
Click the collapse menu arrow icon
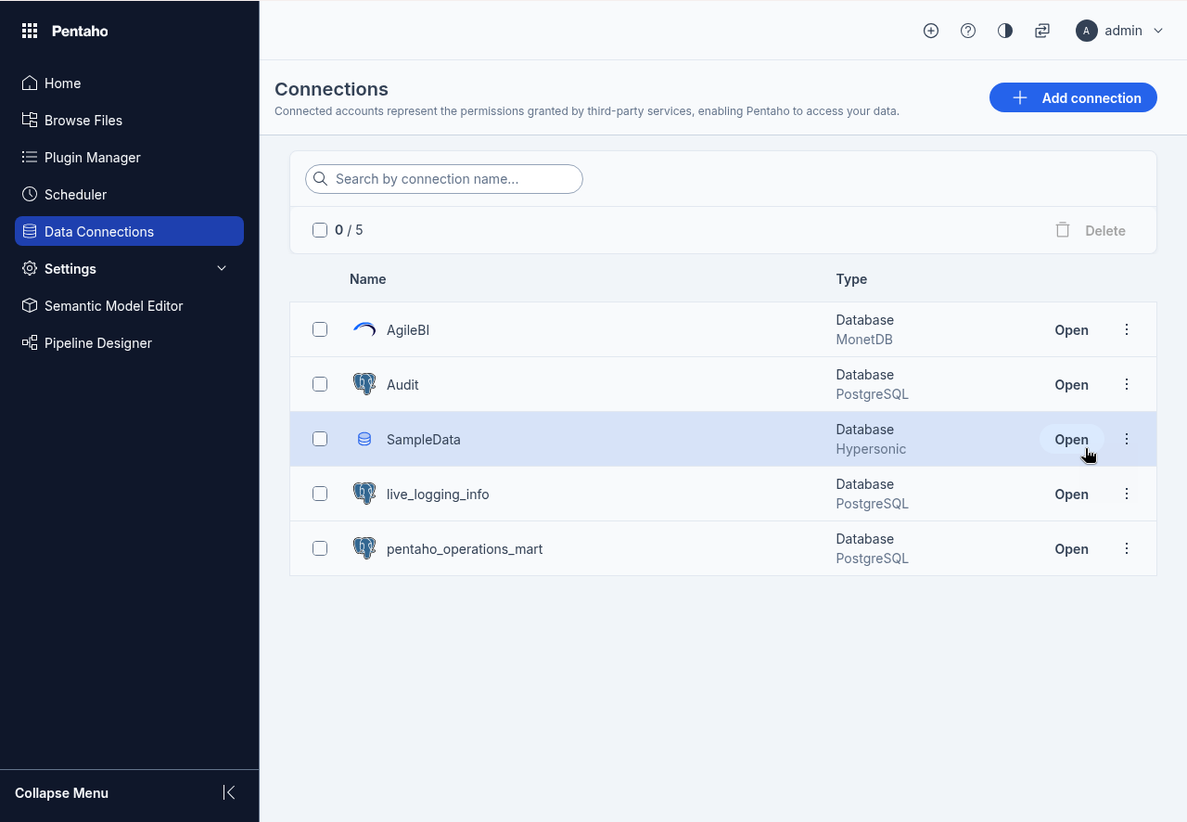point(229,792)
